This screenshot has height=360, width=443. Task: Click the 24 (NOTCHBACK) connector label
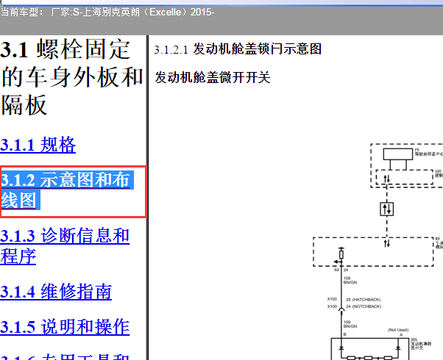[x=364, y=306]
